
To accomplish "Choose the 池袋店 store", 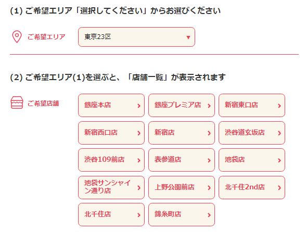I will pos(252,160).
